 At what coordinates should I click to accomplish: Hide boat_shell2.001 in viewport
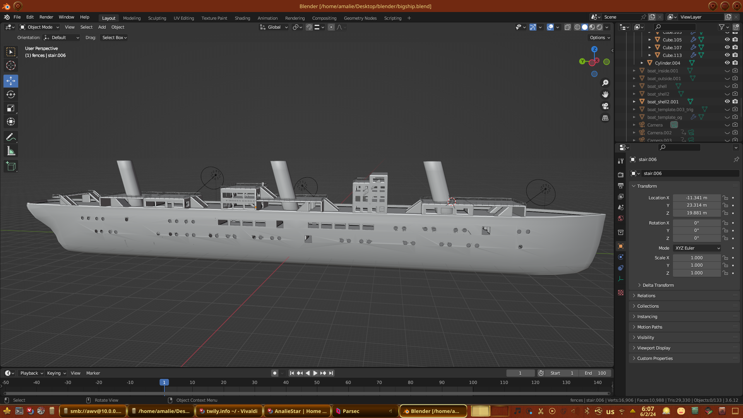click(727, 101)
